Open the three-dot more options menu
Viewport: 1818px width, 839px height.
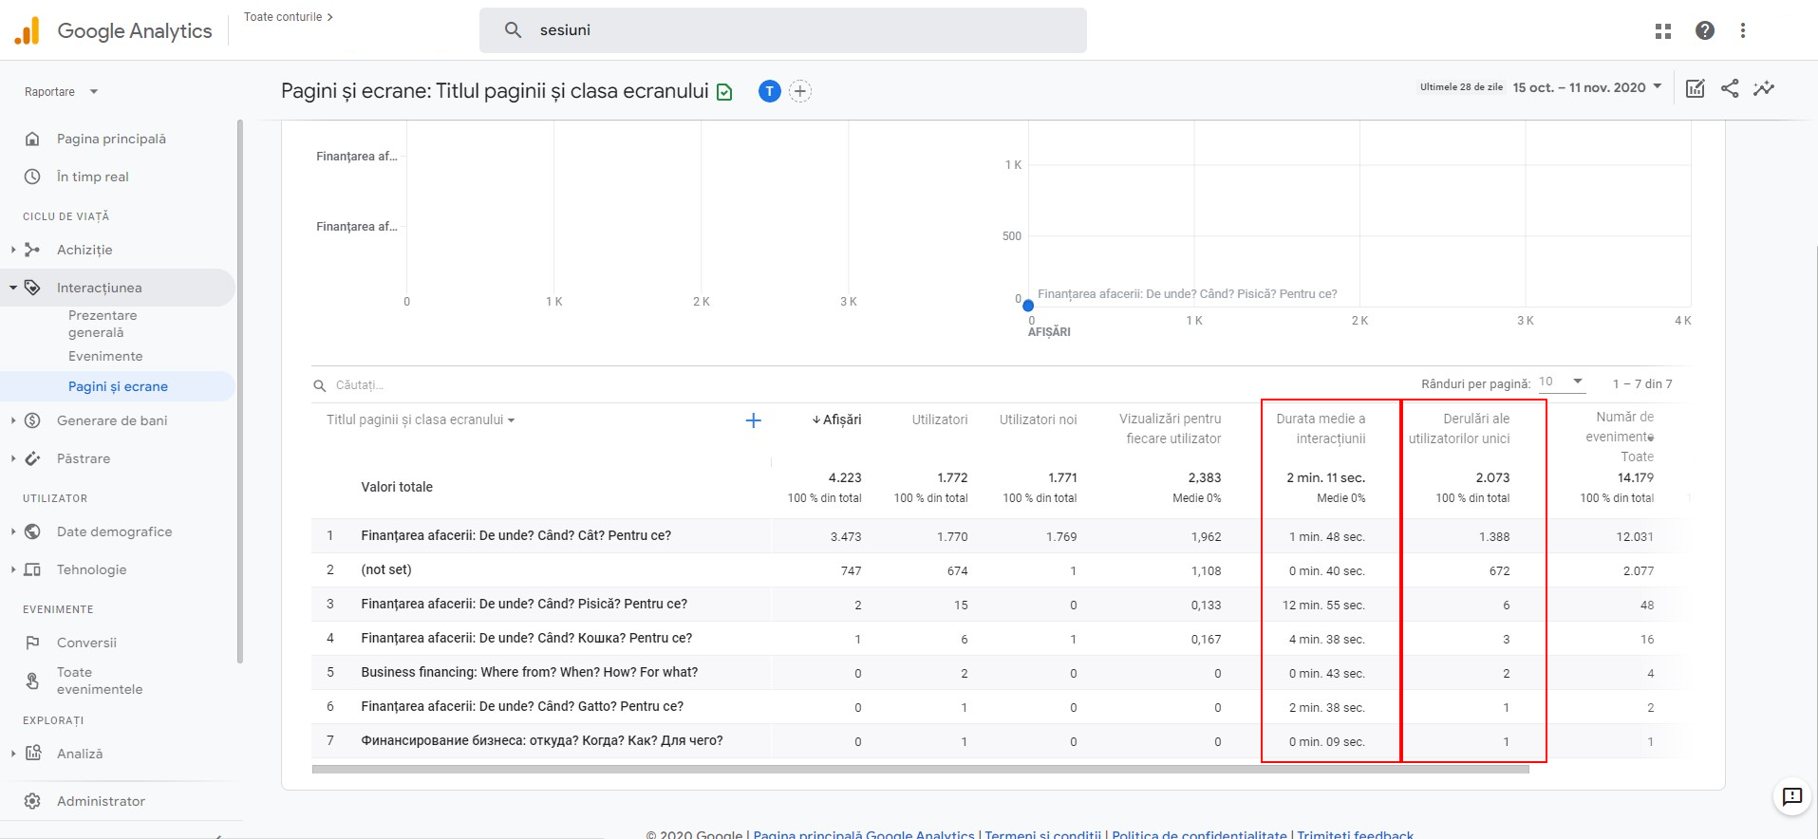[x=1743, y=30]
